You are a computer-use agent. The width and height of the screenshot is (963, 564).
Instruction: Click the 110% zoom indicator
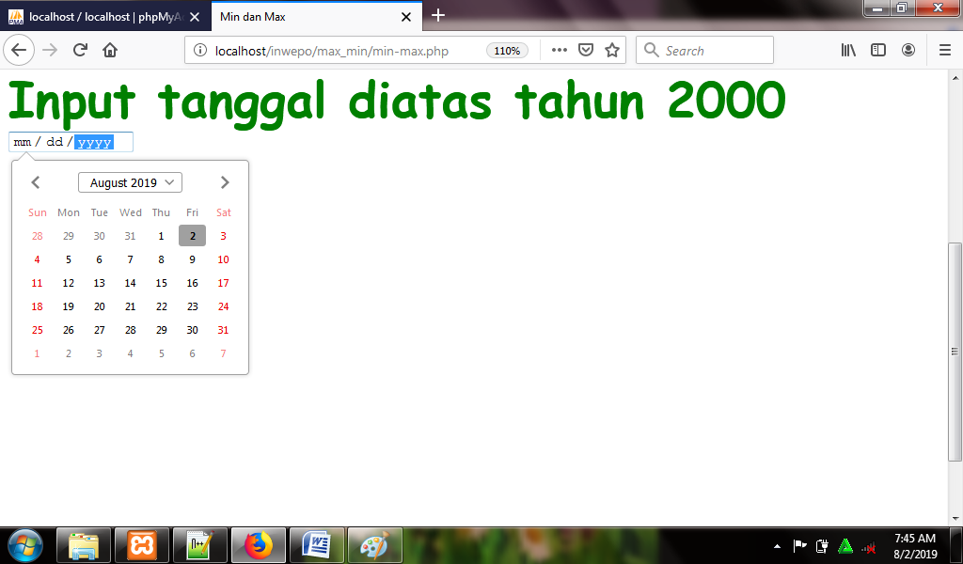coord(506,51)
